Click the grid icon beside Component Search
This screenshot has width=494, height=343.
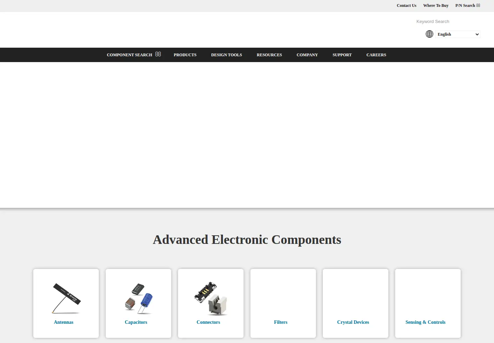tap(158, 54)
